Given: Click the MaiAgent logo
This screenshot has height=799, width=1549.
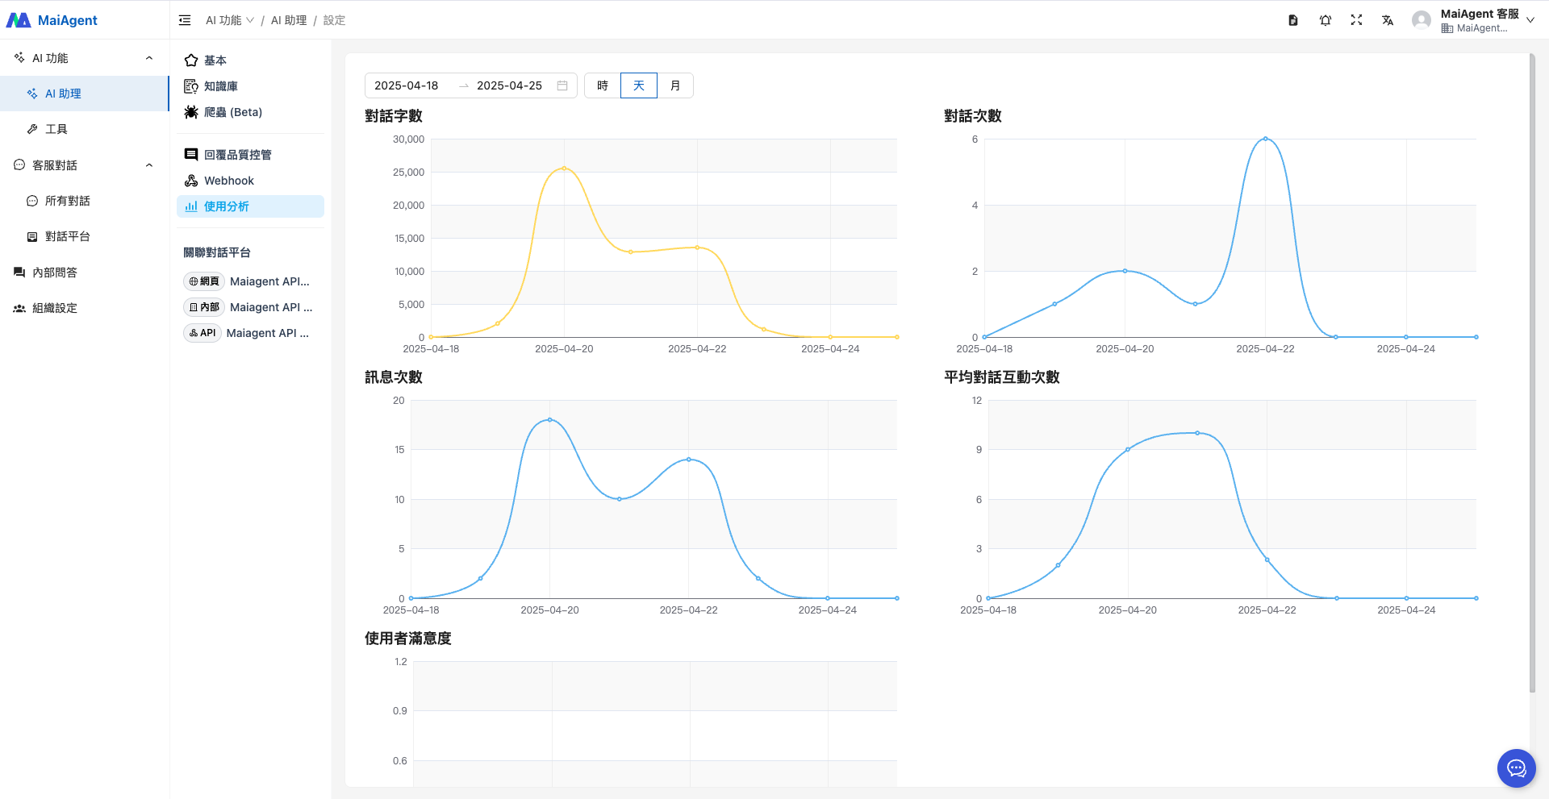Looking at the screenshot, I should tap(52, 20).
